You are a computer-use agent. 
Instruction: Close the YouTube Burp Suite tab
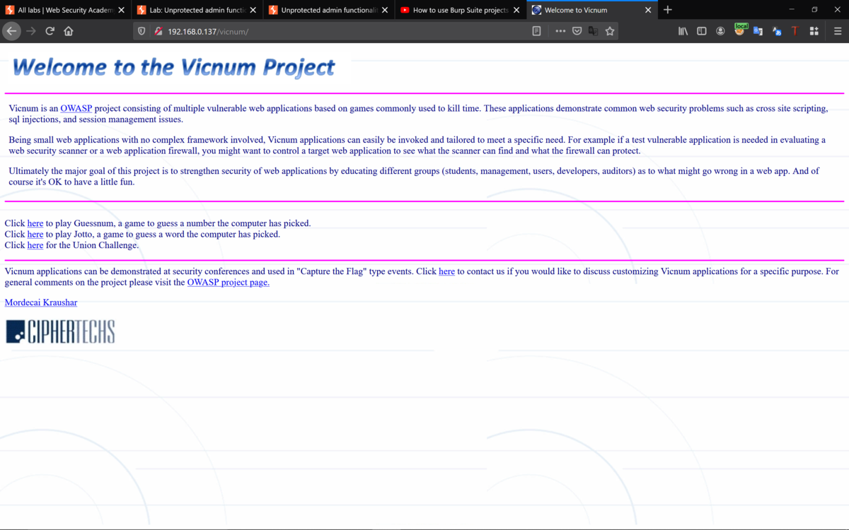(516, 10)
